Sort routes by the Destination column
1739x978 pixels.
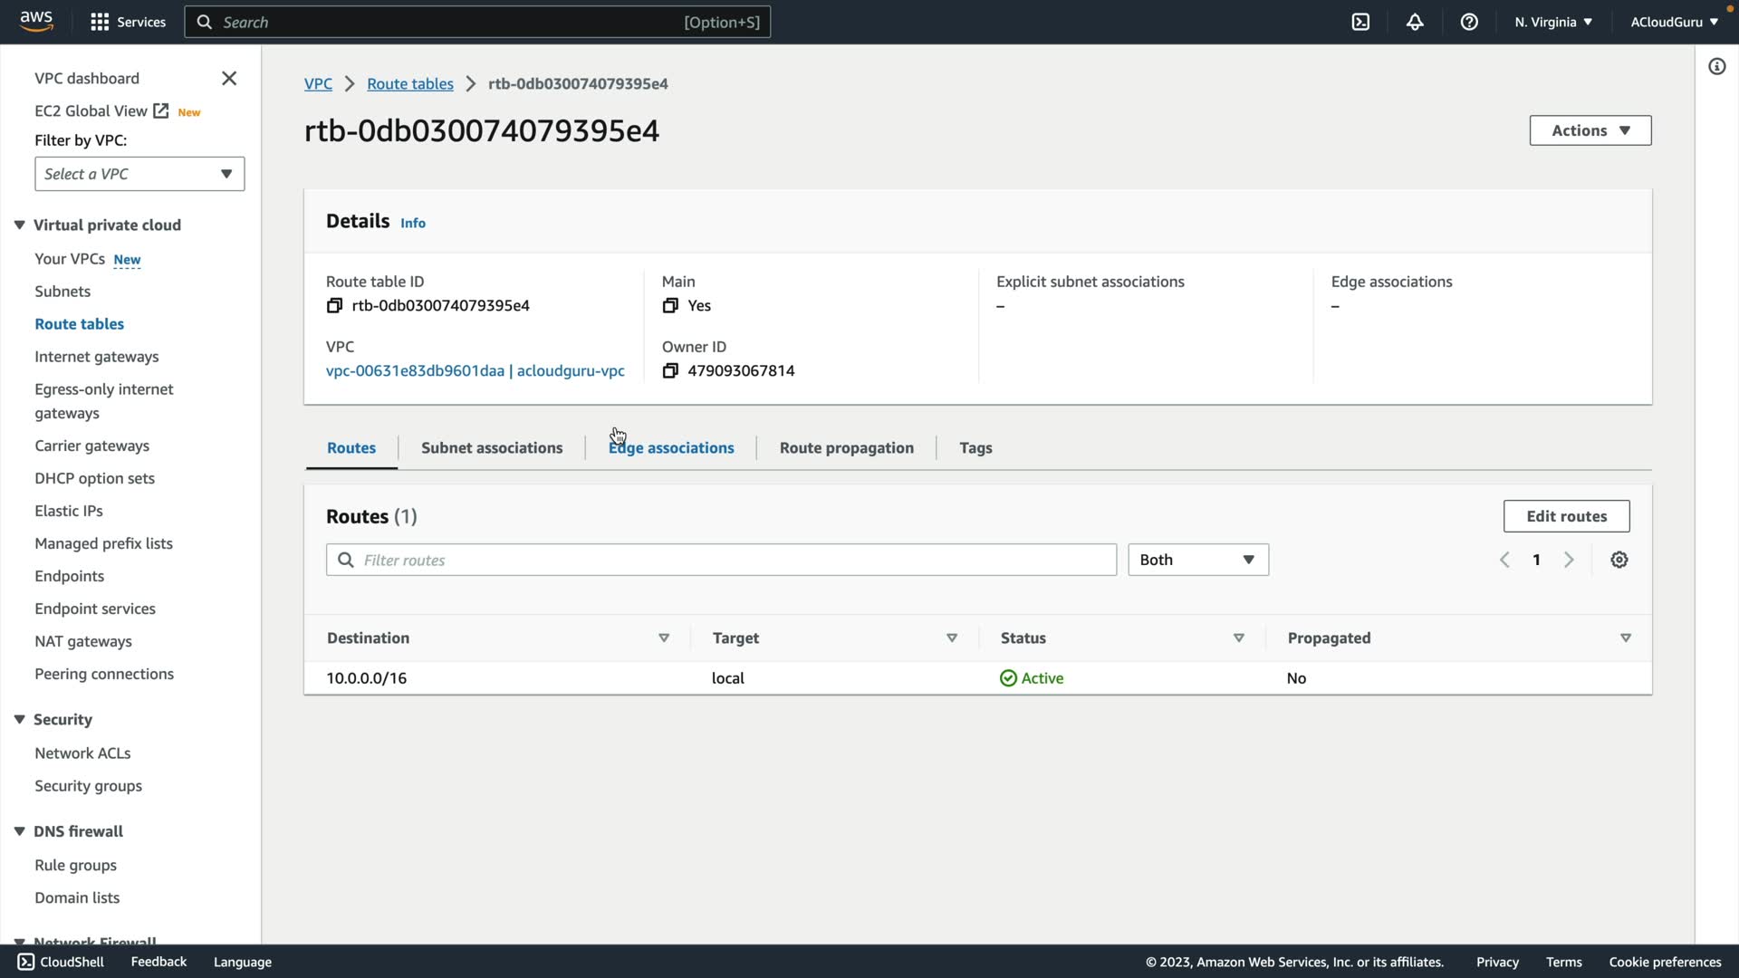498,638
